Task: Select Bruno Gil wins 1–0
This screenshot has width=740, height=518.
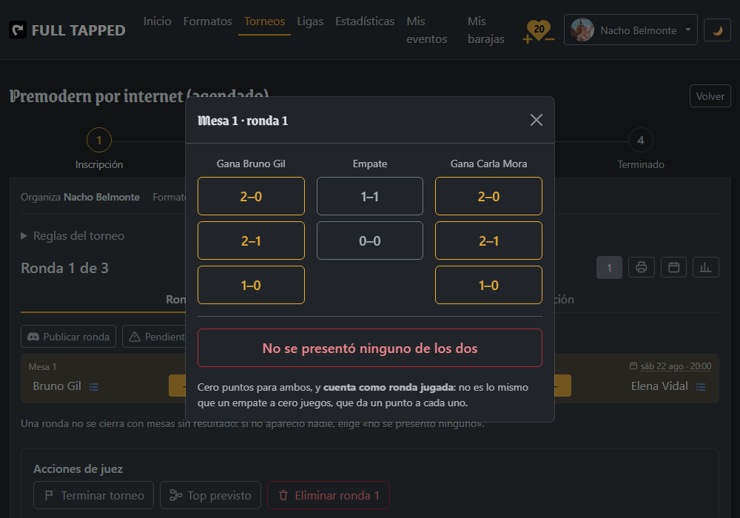Action: point(251,285)
